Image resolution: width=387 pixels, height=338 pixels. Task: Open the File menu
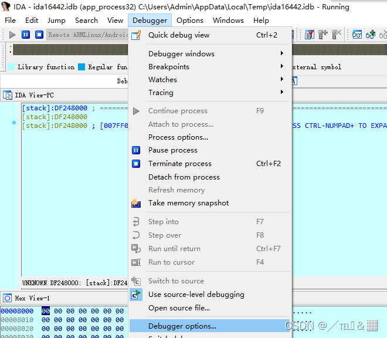(10, 21)
